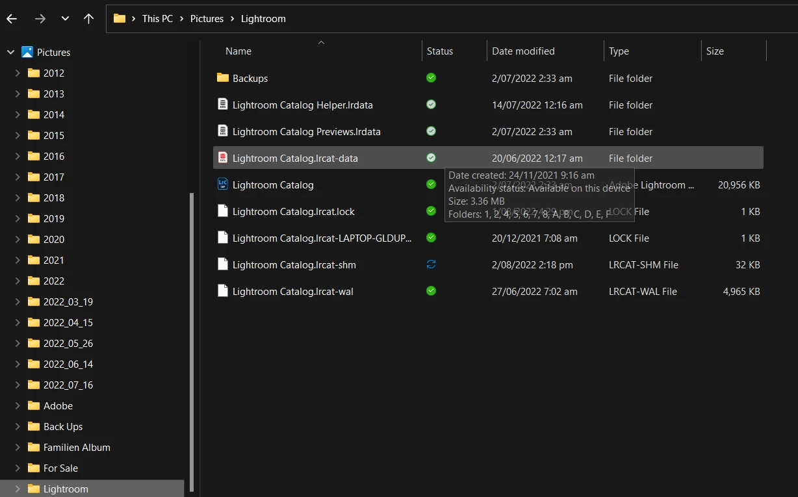Click the 'LRCAT-WAL File' type cell
798x497 pixels.
coord(643,292)
